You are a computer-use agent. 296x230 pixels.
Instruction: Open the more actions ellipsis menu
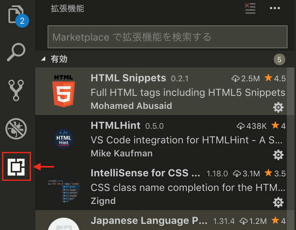[x=275, y=8]
